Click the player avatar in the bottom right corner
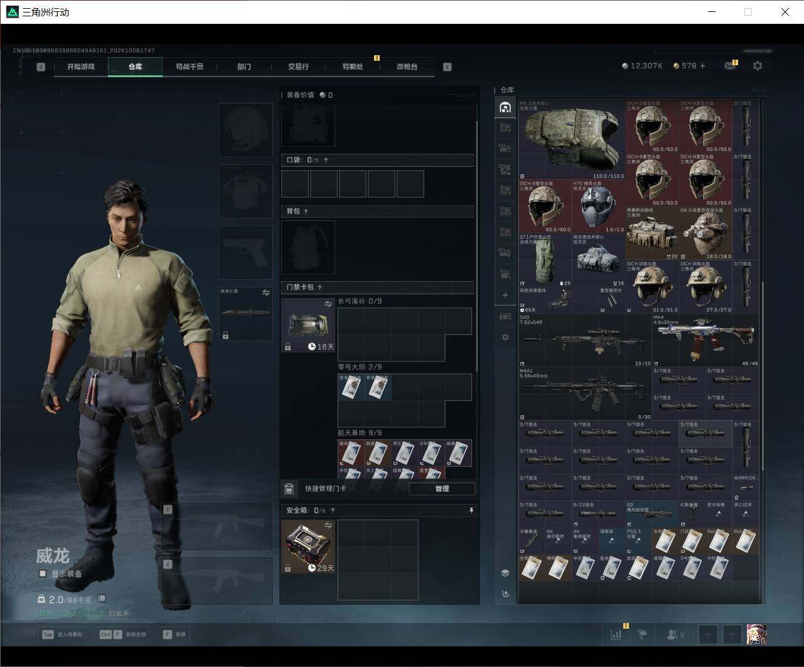Screen dimensions: 804x667 coord(756,634)
